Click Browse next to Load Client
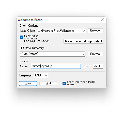 [96, 31]
